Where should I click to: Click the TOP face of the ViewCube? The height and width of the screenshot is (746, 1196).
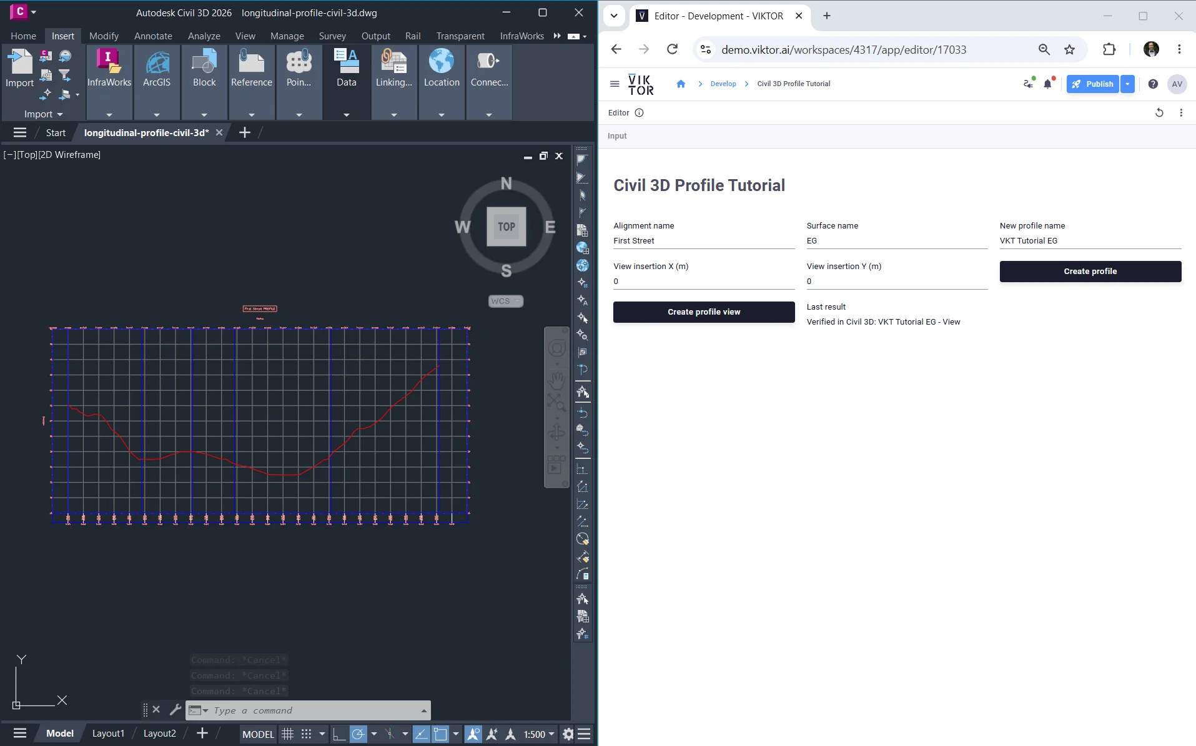507,227
